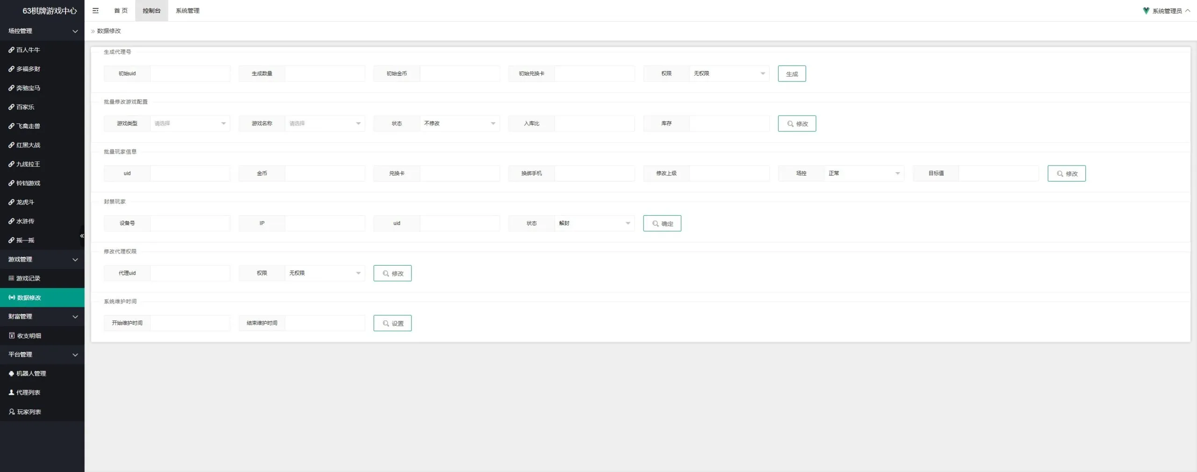The width and height of the screenshot is (1197, 472).
Task: Click the 生成 button
Action: [792, 74]
